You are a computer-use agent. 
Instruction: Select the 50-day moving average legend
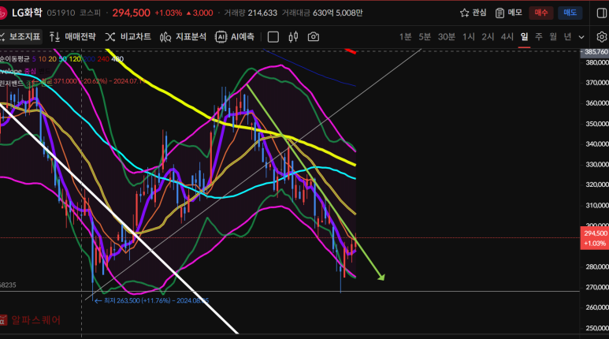(x=62, y=59)
